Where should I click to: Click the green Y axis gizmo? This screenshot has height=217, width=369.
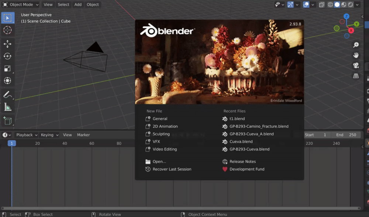tap(356, 24)
